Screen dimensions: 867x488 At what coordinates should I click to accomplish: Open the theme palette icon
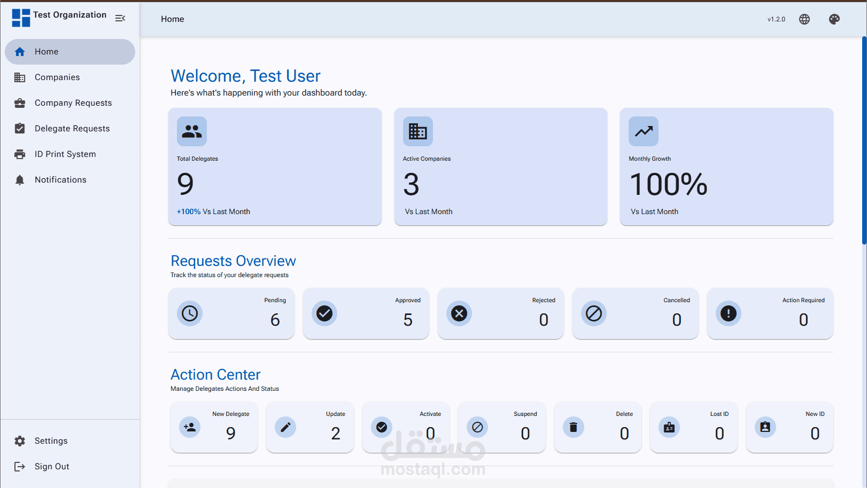pyautogui.click(x=834, y=19)
